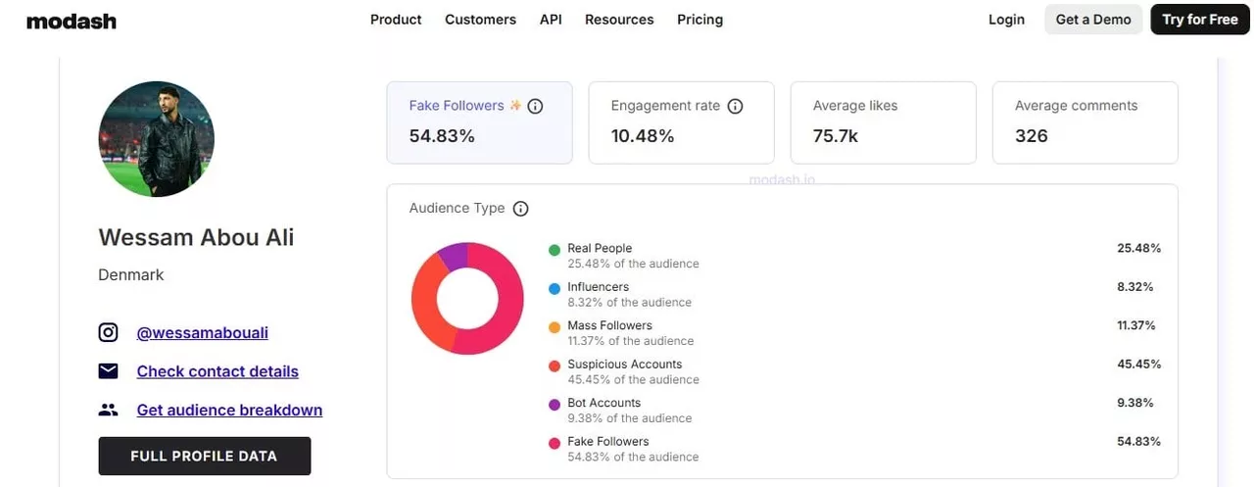
Task: Open the Product menu
Action: coord(396,20)
